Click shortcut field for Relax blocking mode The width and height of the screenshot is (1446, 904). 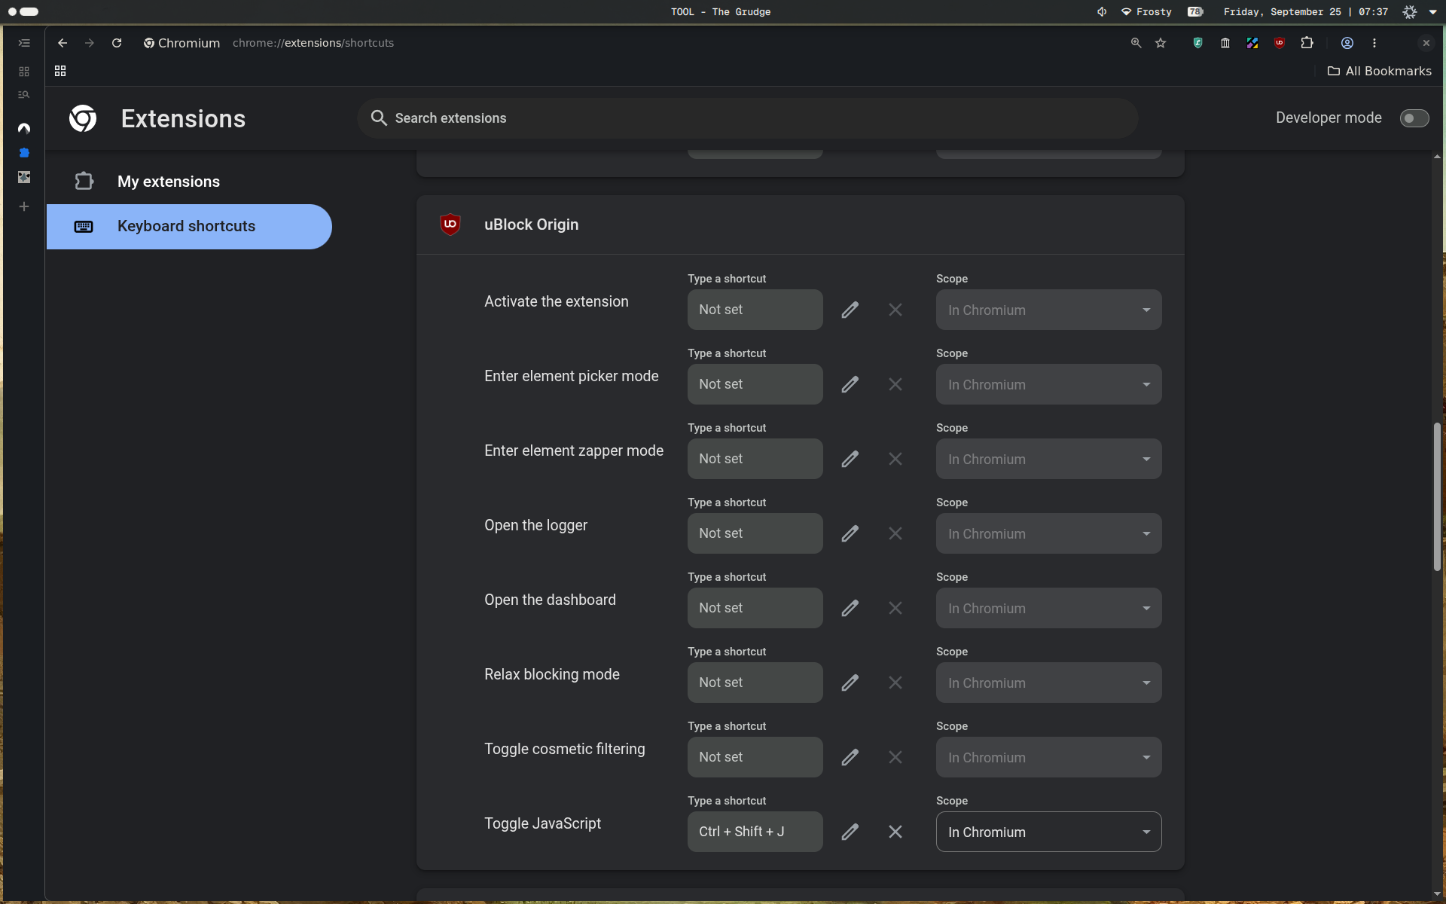755,683
